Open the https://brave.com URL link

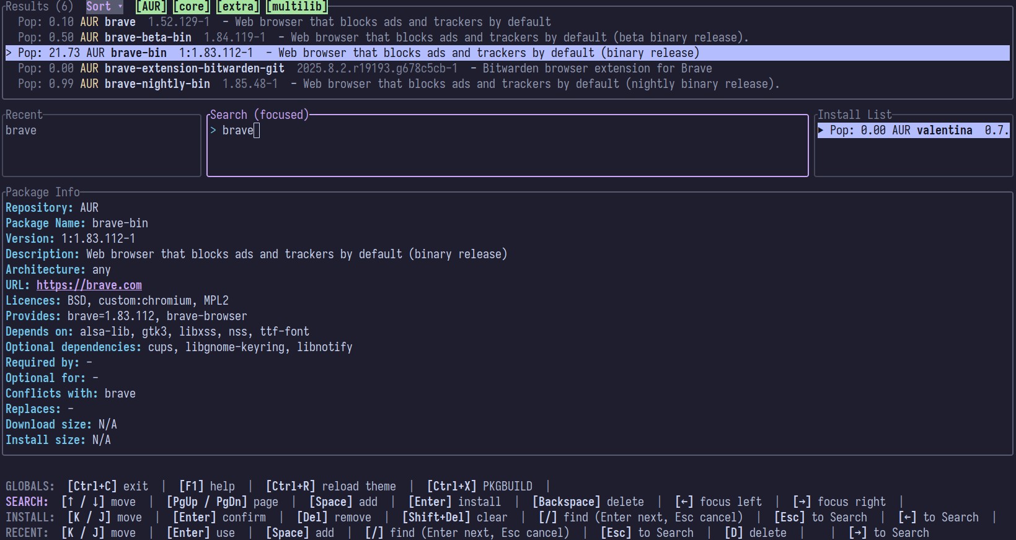pyautogui.click(x=89, y=285)
